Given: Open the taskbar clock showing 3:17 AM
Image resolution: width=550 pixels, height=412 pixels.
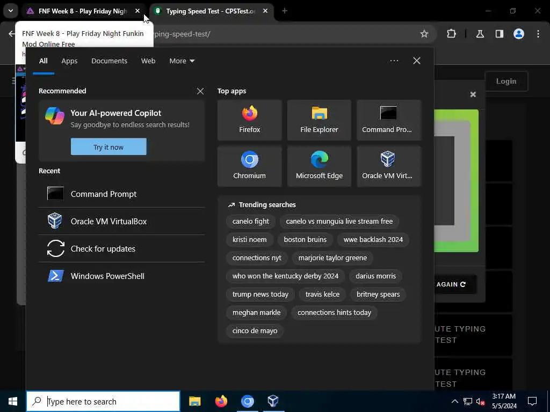Looking at the screenshot, I should point(504,401).
